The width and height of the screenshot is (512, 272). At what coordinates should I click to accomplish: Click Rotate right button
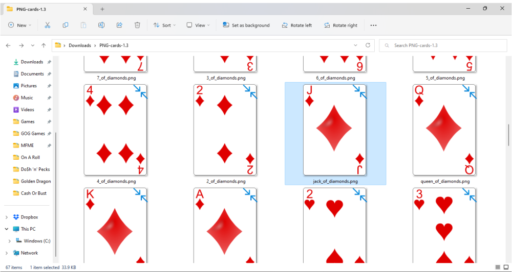(340, 25)
